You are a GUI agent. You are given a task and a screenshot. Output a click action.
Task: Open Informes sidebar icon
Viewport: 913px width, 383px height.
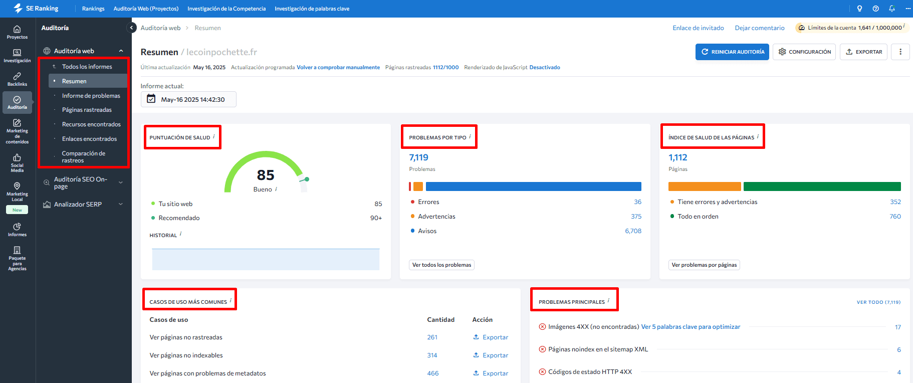coord(17,230)
